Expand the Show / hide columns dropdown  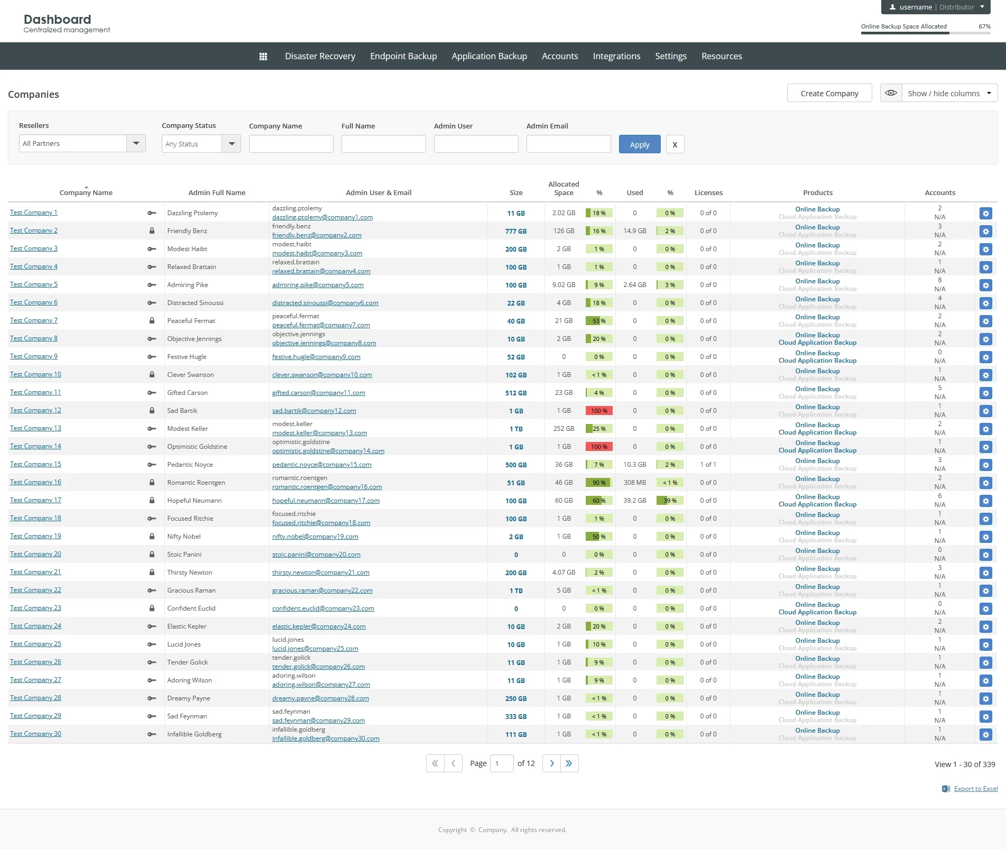pyautogui.click(x=949, y=93)
